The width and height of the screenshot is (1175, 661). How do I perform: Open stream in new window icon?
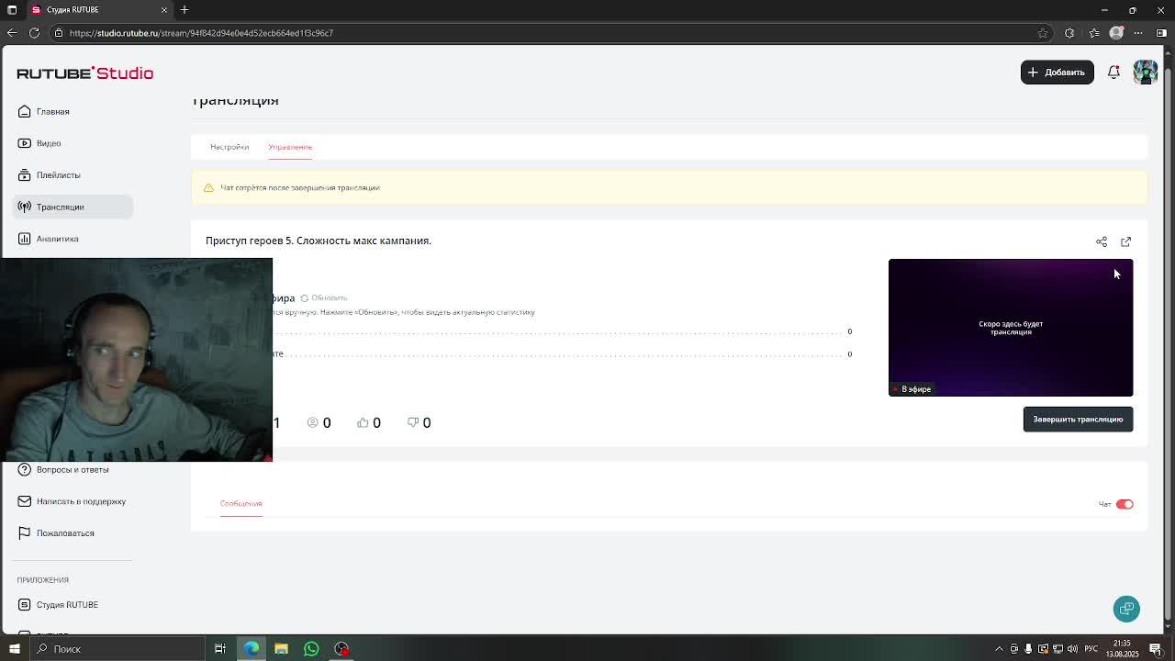pos(1125,241)
